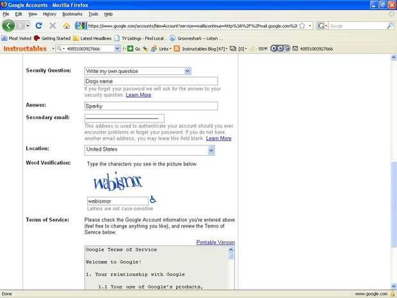Open the Latest Headlines feed bookmark
397x298 pixels.
point(92,38)
